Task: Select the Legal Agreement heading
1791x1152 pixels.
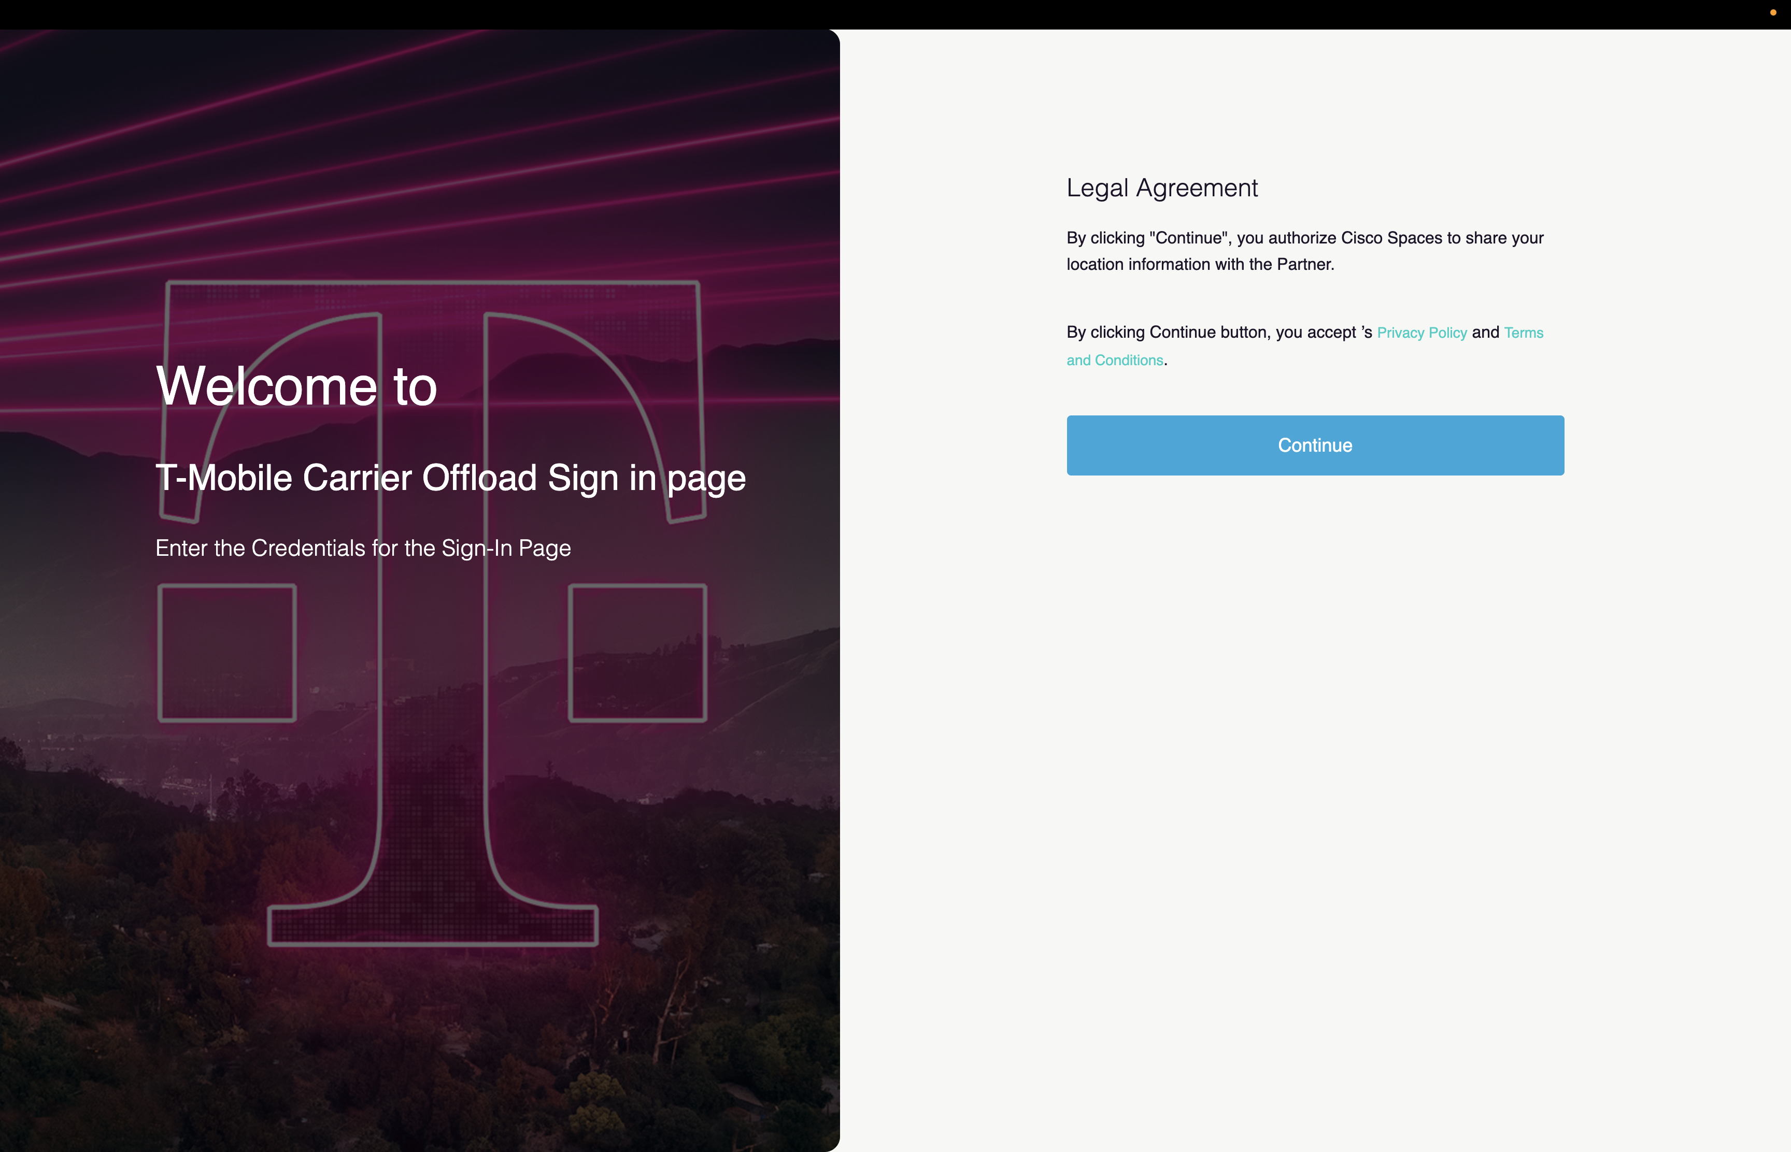Action: (1161, 188)
